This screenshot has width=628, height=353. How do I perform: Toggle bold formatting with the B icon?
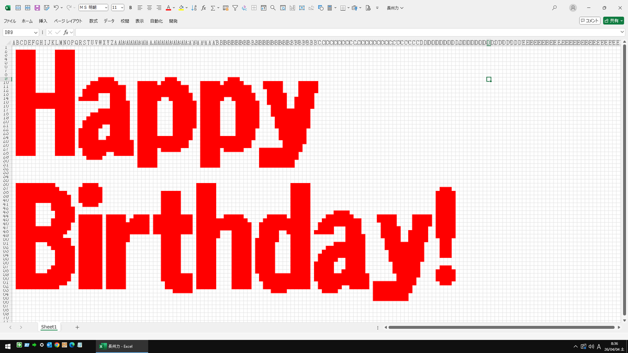point(131,8)
